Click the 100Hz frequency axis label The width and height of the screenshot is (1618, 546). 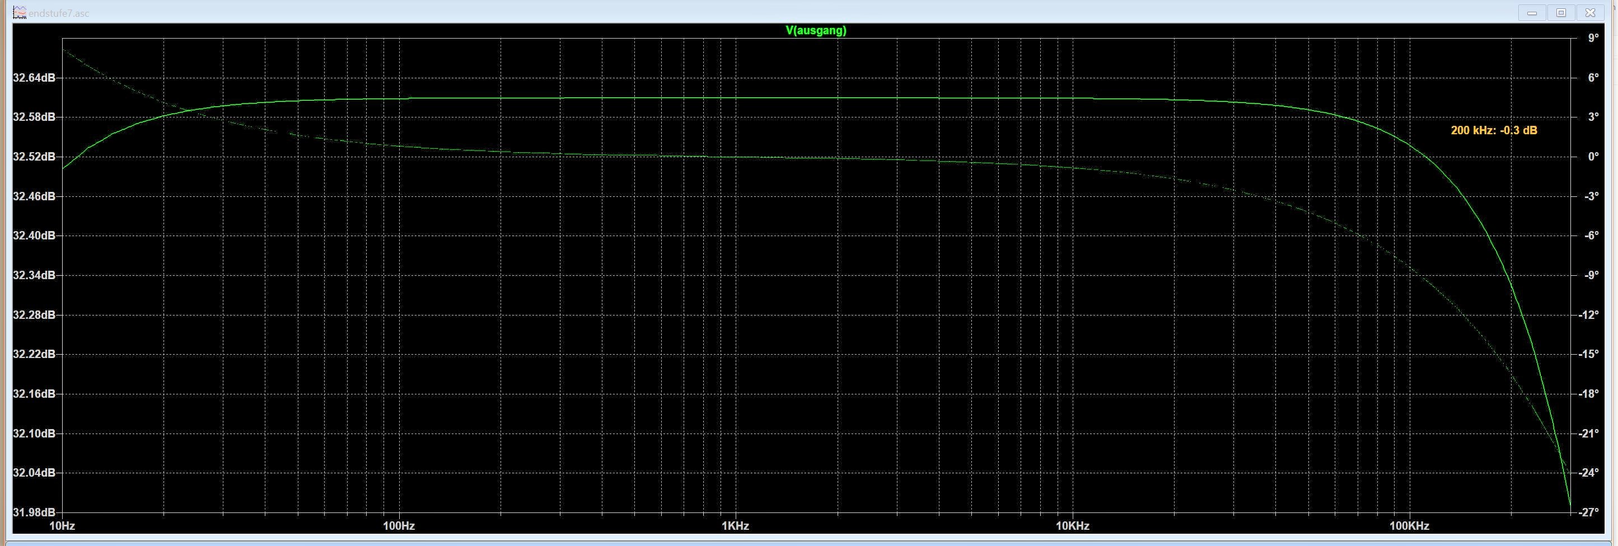(399, 526)
